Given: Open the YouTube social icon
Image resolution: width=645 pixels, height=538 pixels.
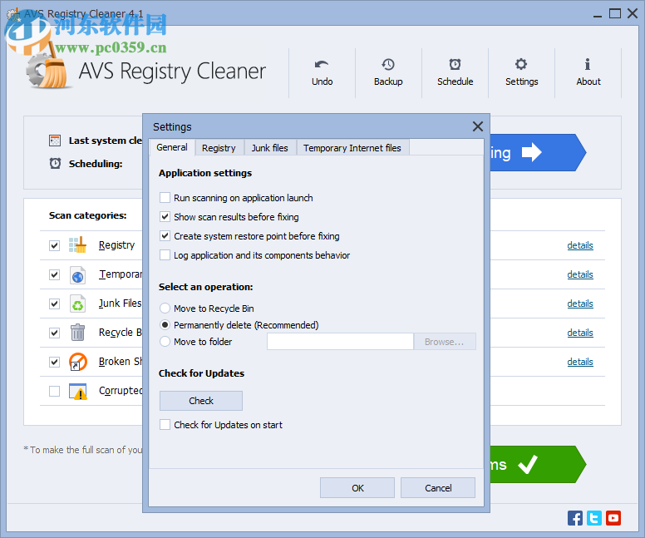Looking at the screenshot, I should pos(613,518).
